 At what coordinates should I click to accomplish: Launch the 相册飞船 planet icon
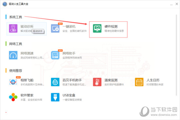[x=13, y=82]
